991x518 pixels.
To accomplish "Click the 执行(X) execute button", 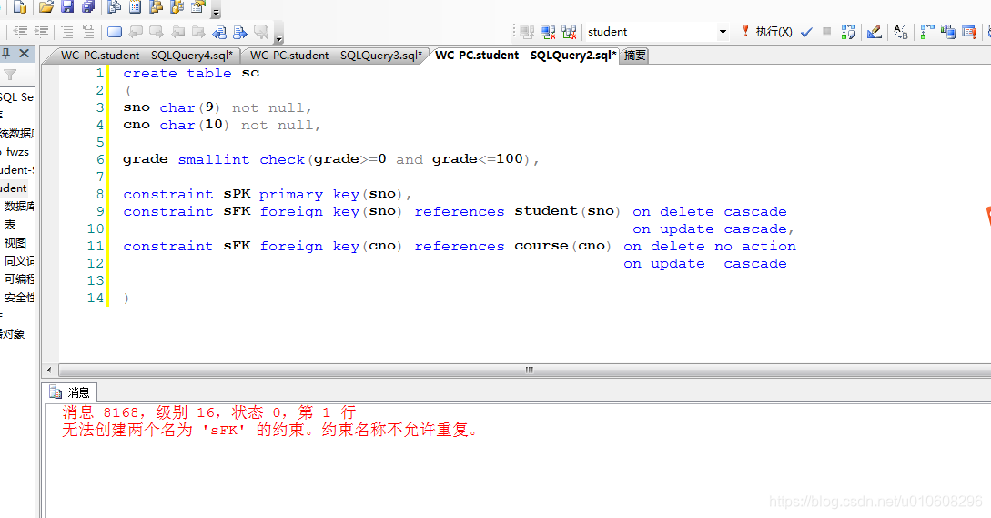I will point(766,32).
